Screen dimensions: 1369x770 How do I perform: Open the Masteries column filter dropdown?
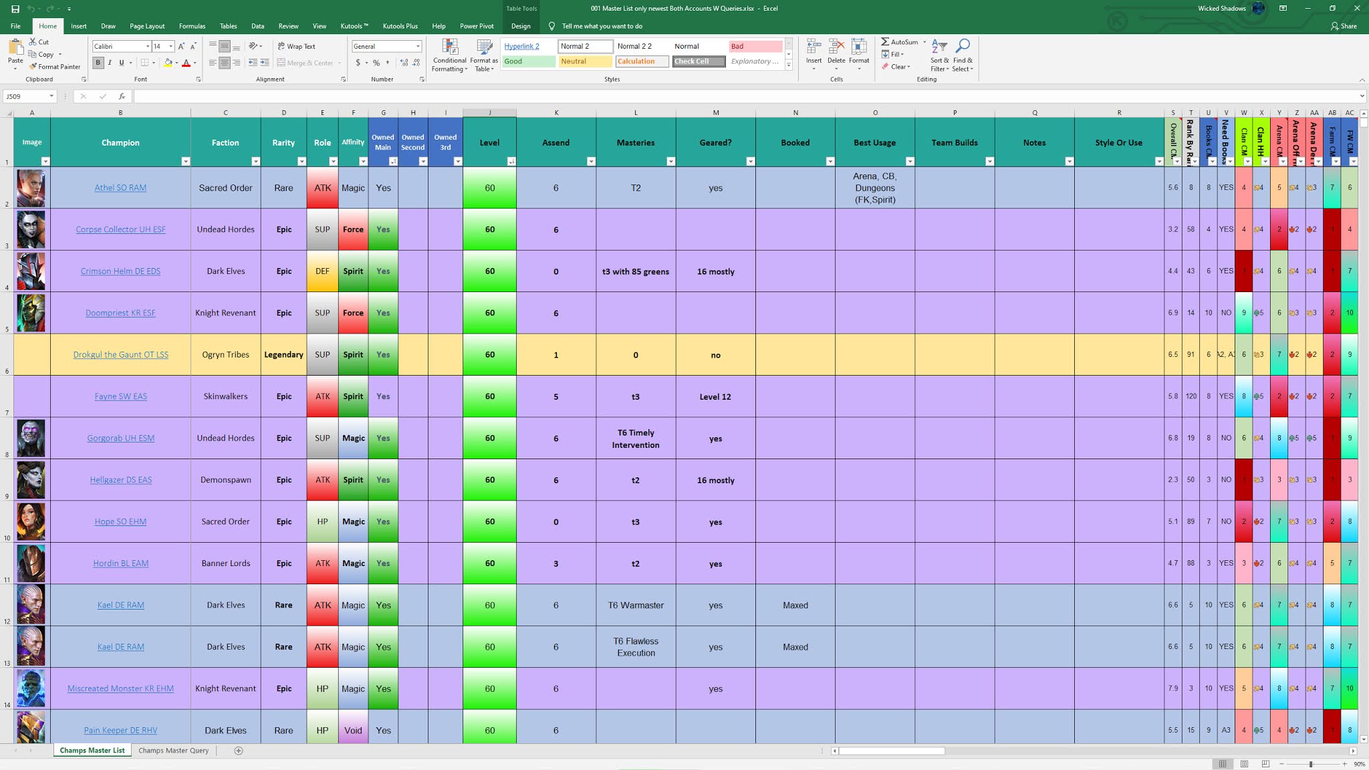[670, 161]
